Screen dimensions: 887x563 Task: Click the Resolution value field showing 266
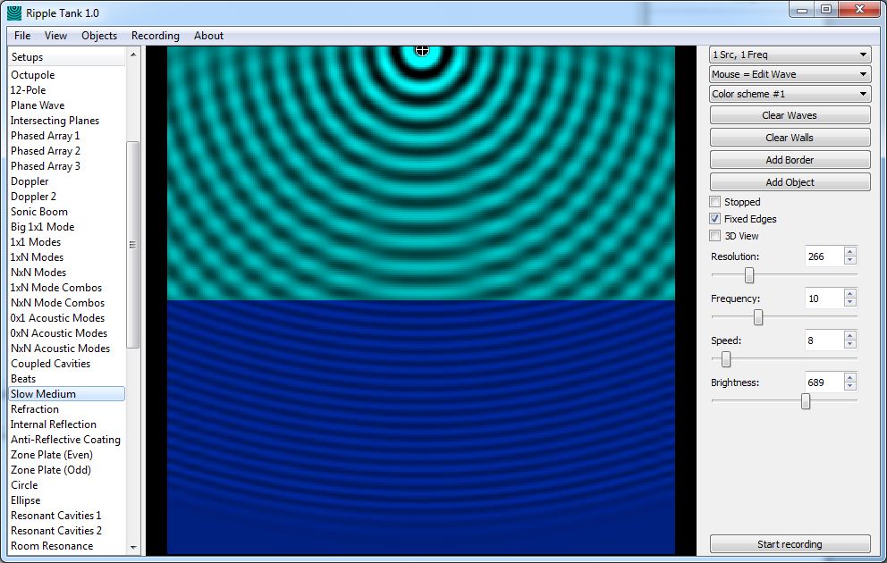click(x=824, y=256)
